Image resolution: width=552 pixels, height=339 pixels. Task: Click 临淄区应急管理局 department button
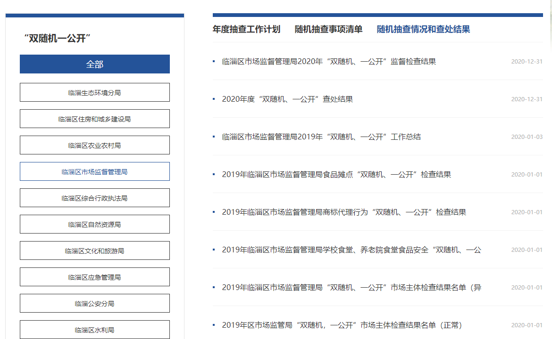point(94,277)
